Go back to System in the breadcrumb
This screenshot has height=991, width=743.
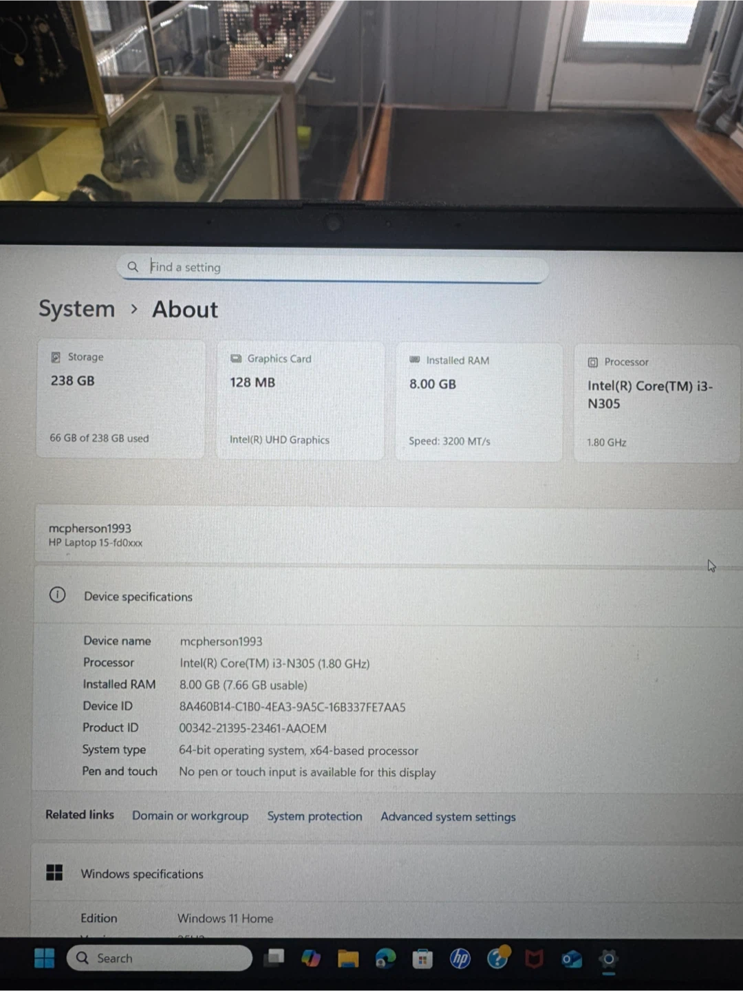[x=76, y=309]
